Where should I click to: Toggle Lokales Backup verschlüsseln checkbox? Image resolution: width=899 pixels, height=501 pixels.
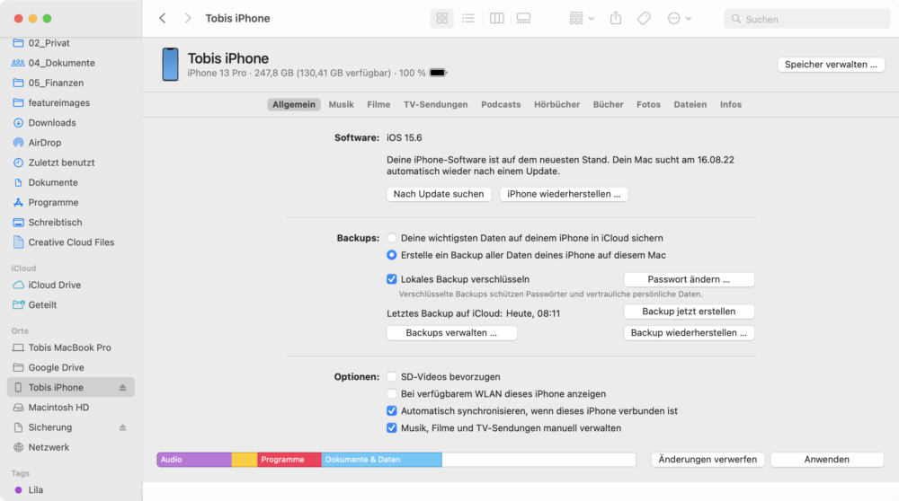click(392, 279)
